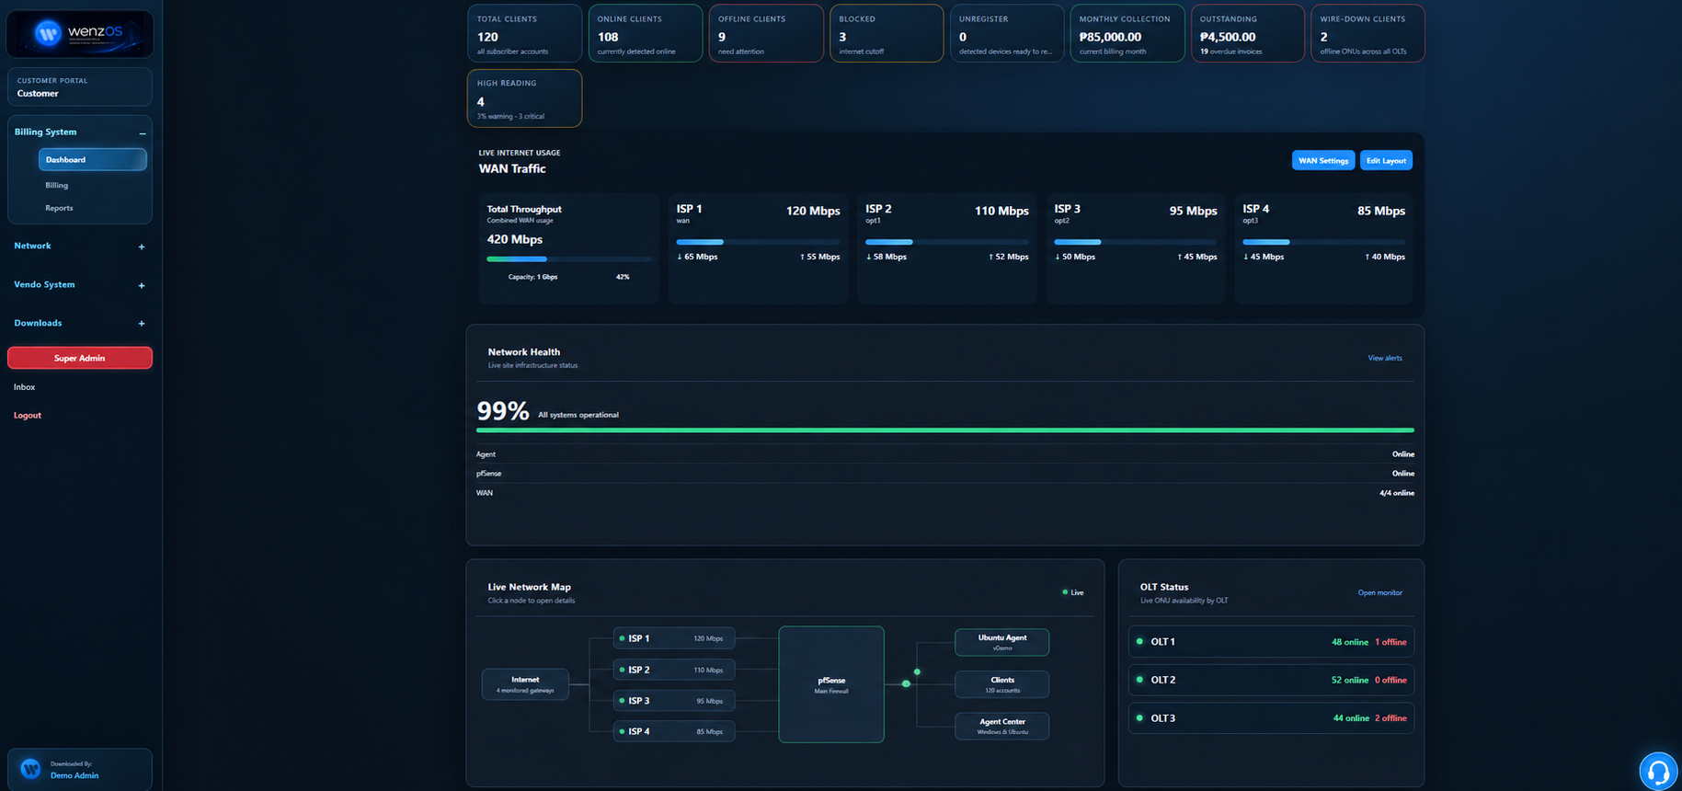Collapse the Billing System section
The height and width of the screenshot is (791, 1682).
[x=143, y=133]
